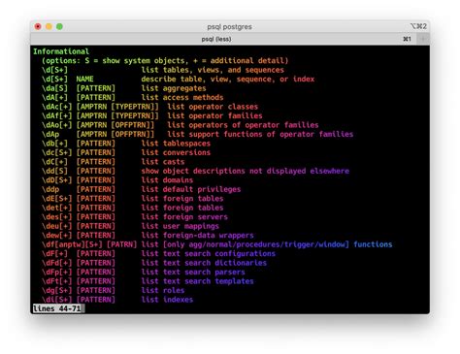Click the '\dc[S+]' command text

[57, 152]
